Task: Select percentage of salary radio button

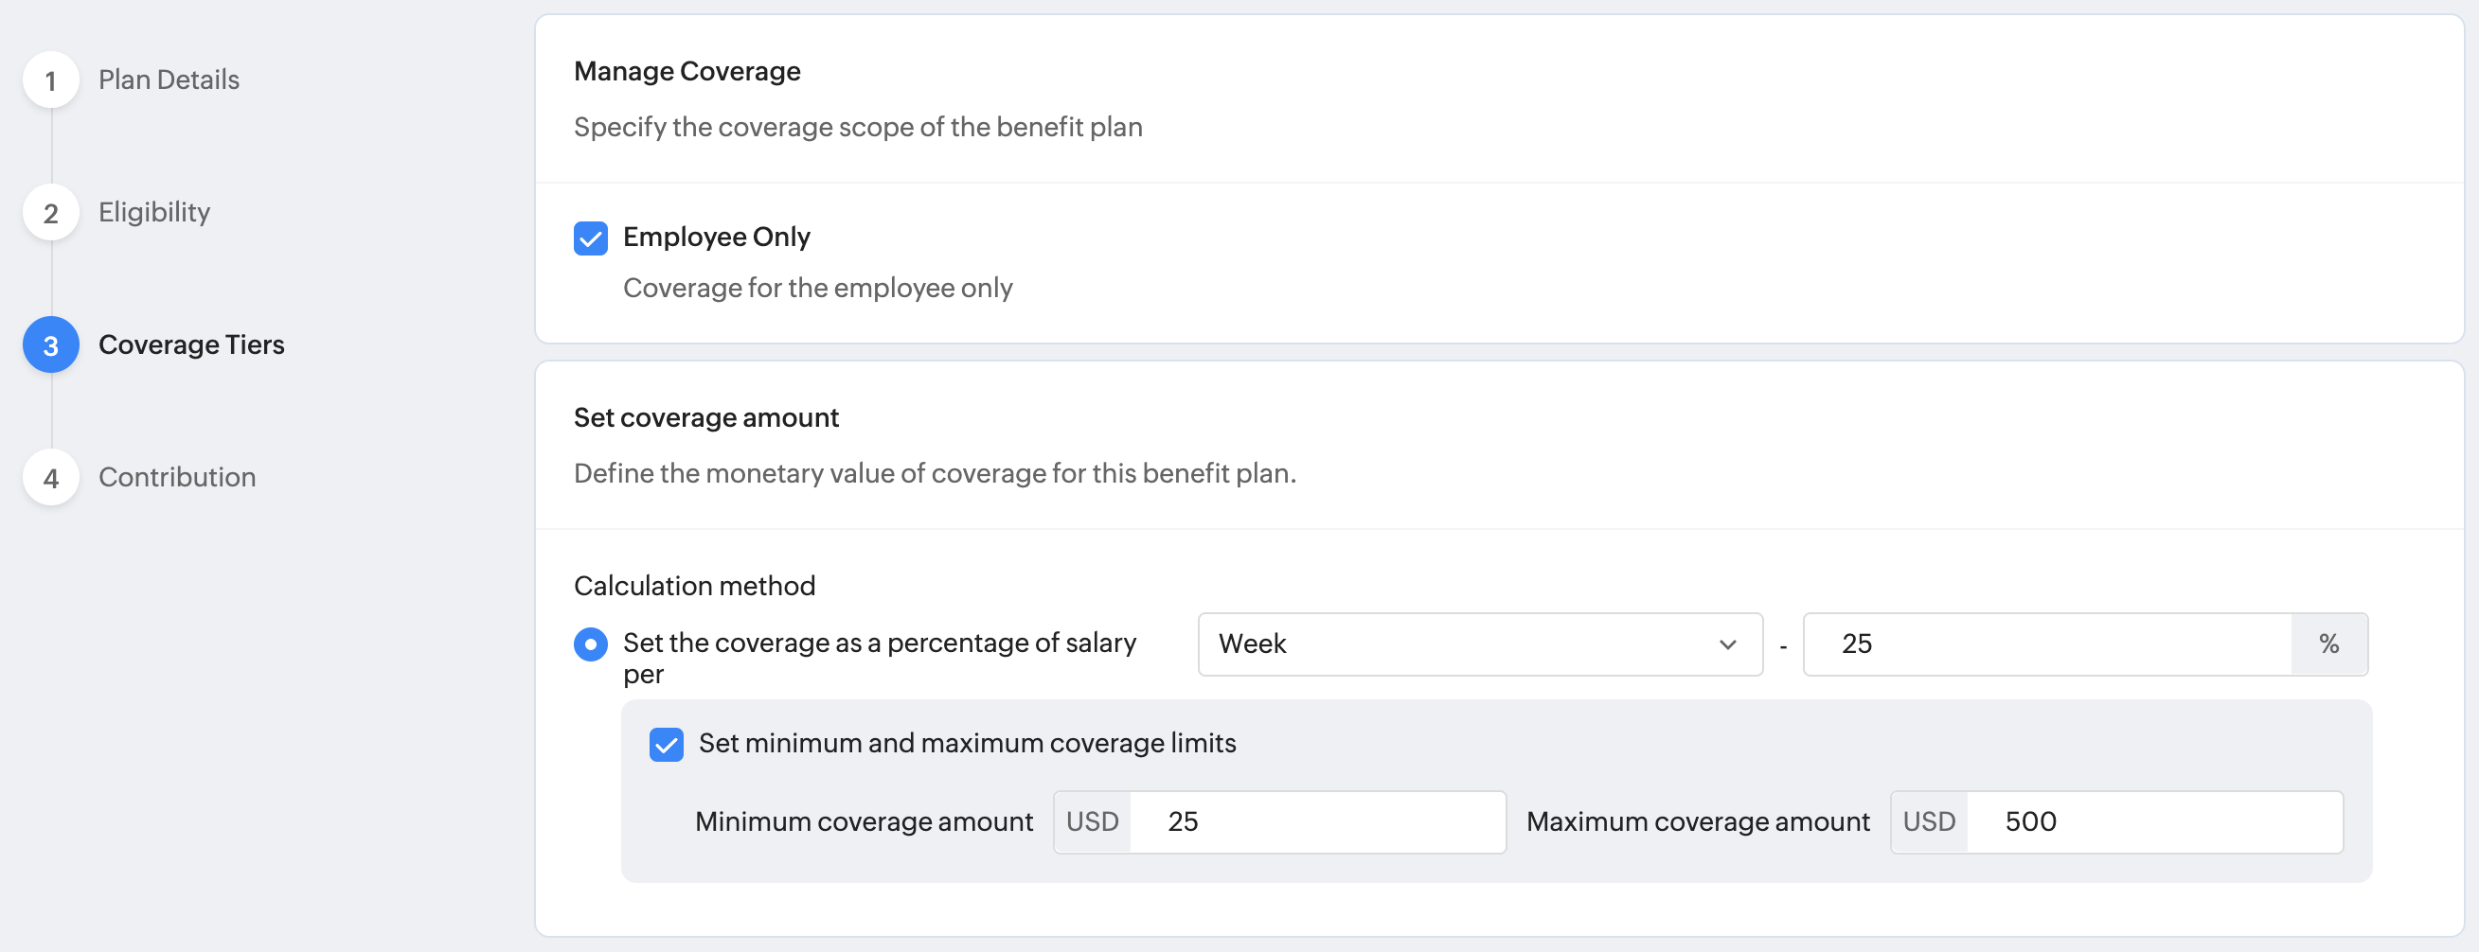Action: (591, 644)
